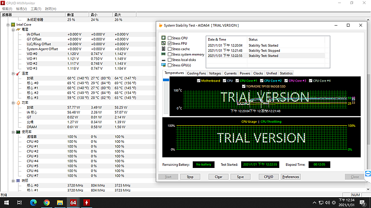Collapse the utilization tree section
The width and height of the screenshot is (371, 208).
pyautogui.click(x=13, y=132)
